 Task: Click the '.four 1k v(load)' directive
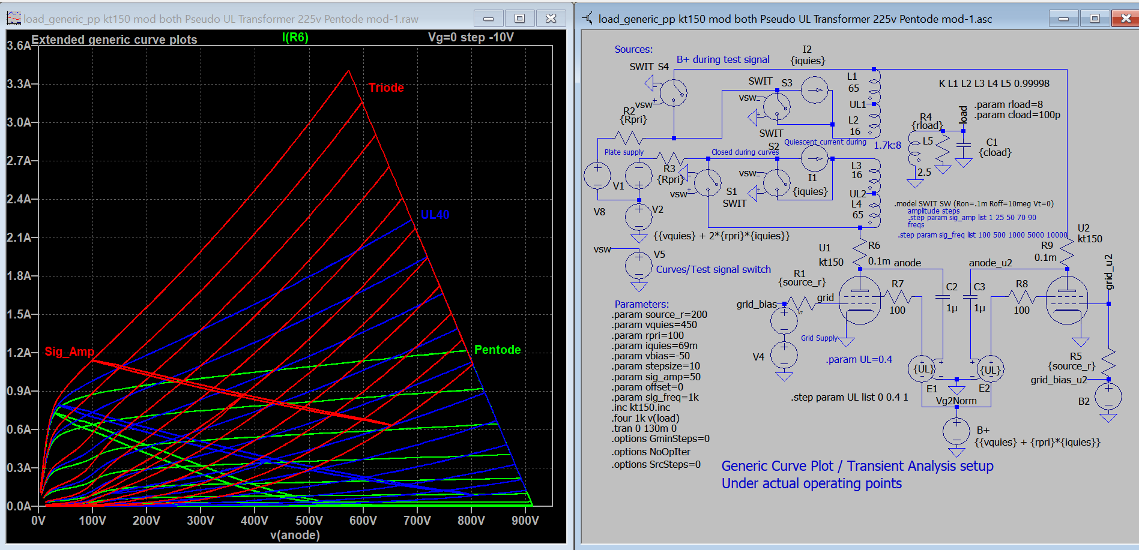(646, 418)
